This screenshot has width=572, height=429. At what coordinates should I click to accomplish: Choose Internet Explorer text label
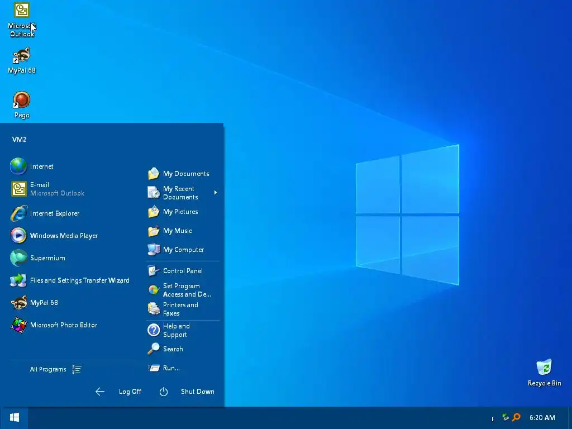pos(54,213)
